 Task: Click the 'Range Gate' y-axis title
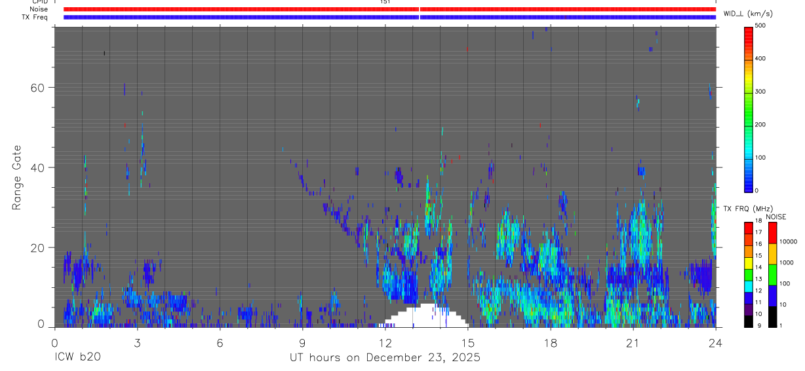pos(18,177)
